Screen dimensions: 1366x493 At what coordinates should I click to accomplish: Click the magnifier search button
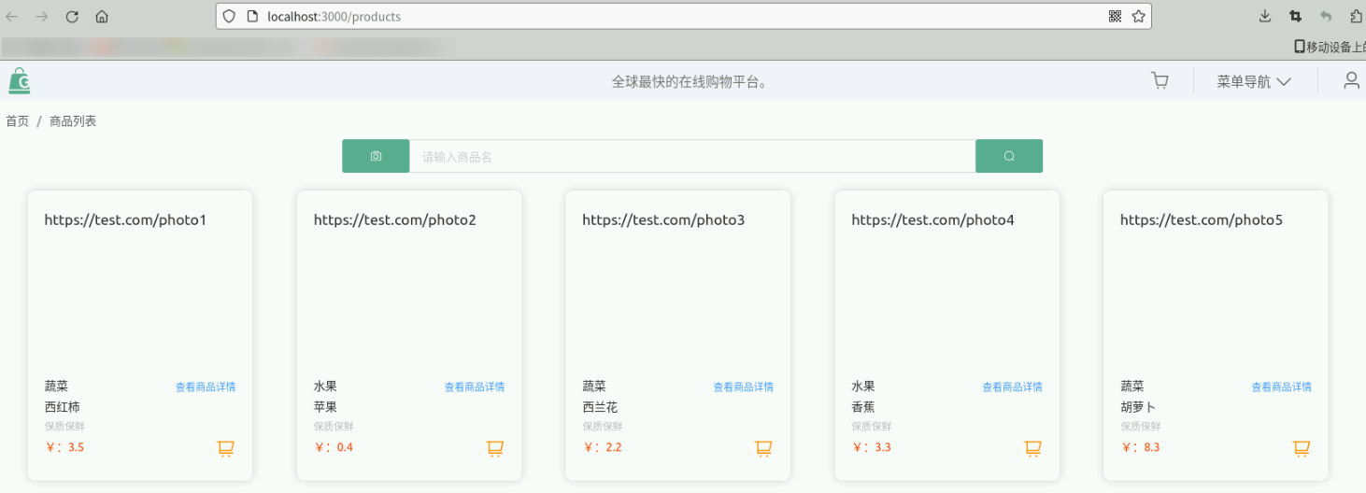click(1009, 156)
